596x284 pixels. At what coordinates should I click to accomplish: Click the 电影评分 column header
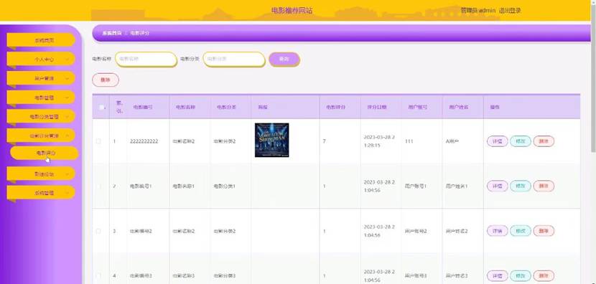[335, 107]
